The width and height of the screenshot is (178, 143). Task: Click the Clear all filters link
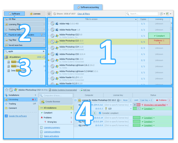(x=84, y=14)
